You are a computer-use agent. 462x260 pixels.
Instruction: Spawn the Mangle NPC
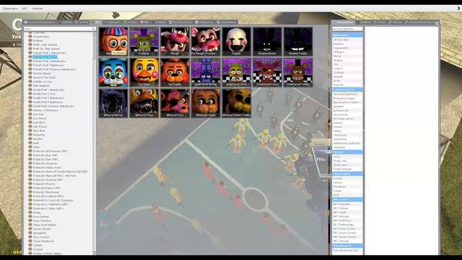(175, 42)
